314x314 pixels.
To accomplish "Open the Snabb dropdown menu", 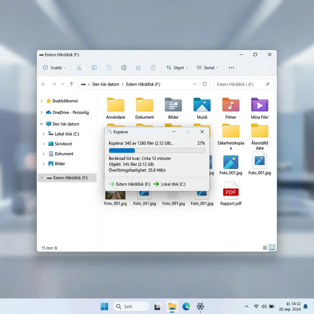I will coord(54,68).
